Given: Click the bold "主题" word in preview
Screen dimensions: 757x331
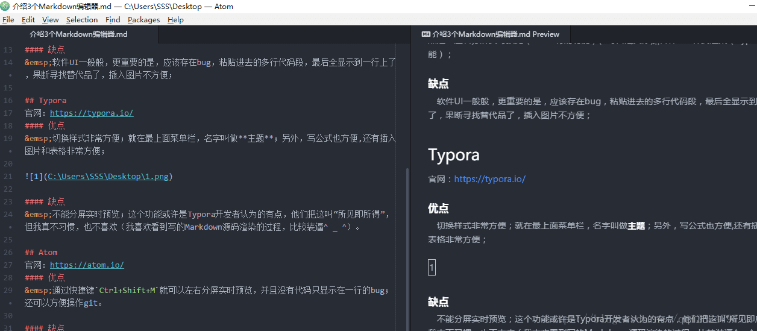Looking at the screenshot, I should tap(636, 227).
